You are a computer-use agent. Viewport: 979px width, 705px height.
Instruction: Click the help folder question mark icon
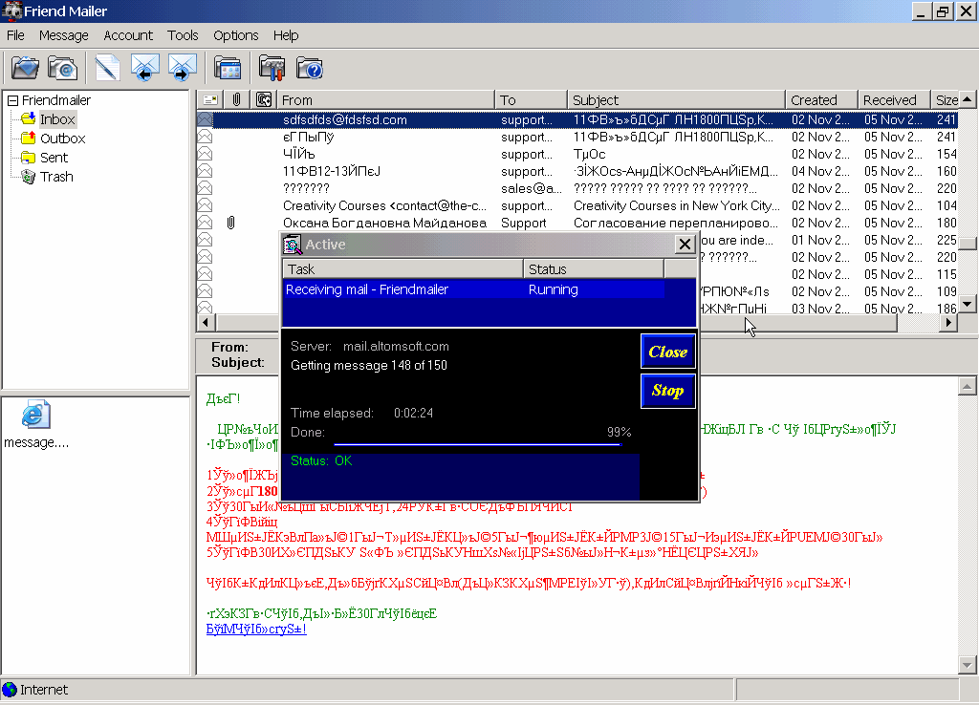[309, 68]
